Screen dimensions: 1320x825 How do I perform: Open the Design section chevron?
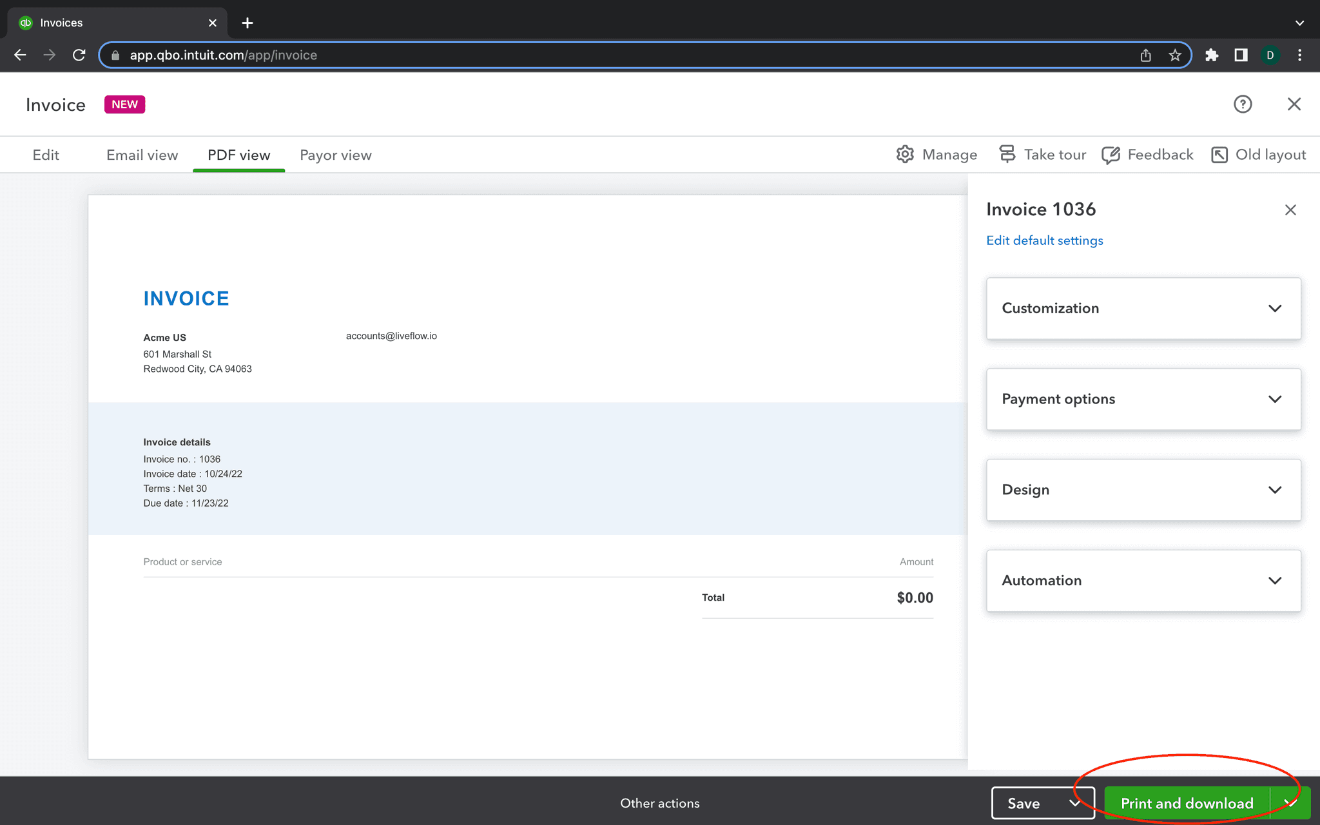point(1276,490)
